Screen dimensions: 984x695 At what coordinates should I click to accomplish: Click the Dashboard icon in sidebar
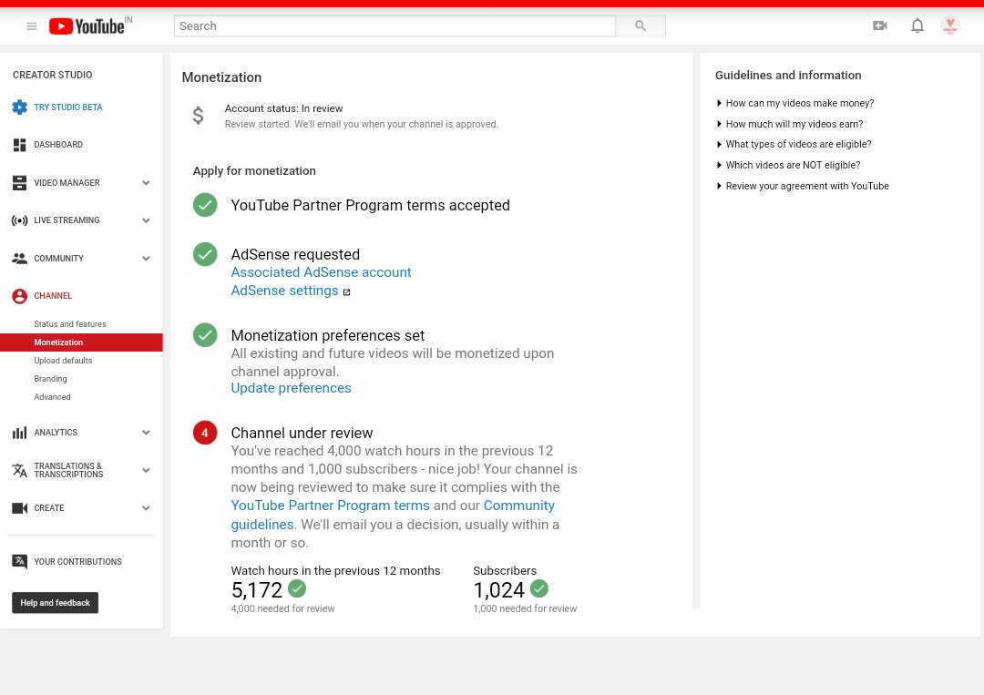pos(19,145)
